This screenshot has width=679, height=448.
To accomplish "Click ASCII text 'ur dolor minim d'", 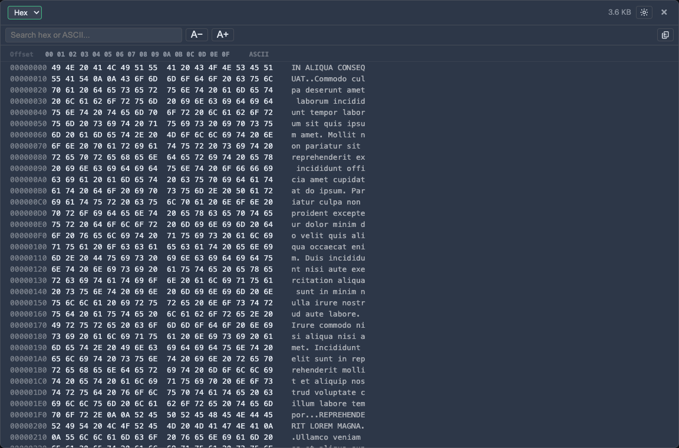I will coord(328,225).
